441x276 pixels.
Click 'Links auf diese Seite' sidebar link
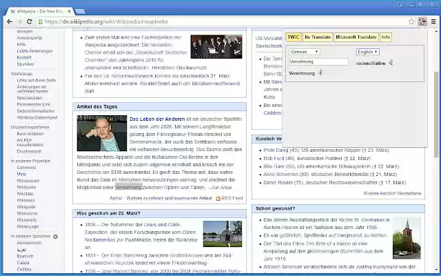[37, 80]
